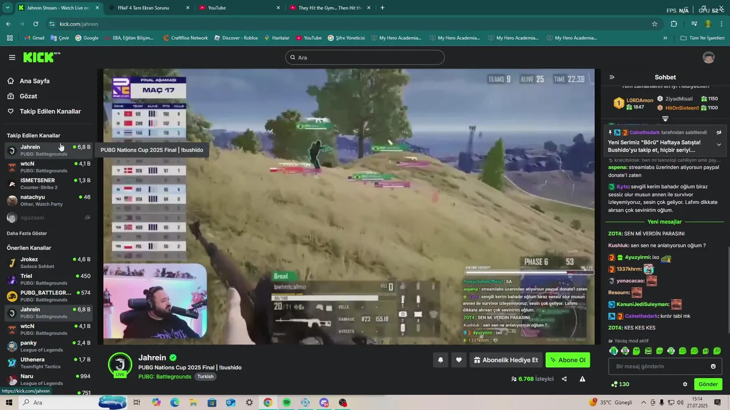The height and width of the screenshot is (410, 730).
Task: Open Chrome extensions puzzle icon
Action: [674, 24]
